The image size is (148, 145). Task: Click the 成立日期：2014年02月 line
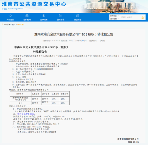(24, 82)
